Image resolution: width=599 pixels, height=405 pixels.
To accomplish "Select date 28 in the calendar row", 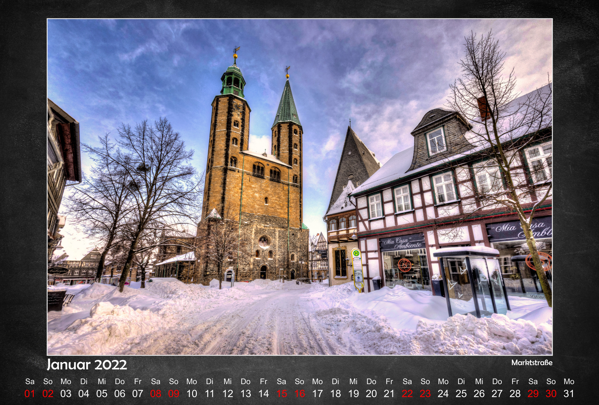I will coord(515,394).
